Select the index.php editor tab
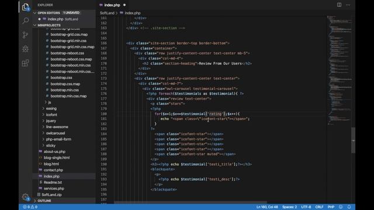The image size is (374, 210). tap(112, 5)
